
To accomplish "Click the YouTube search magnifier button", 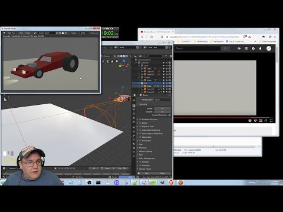I will click(x=225, y=48).
